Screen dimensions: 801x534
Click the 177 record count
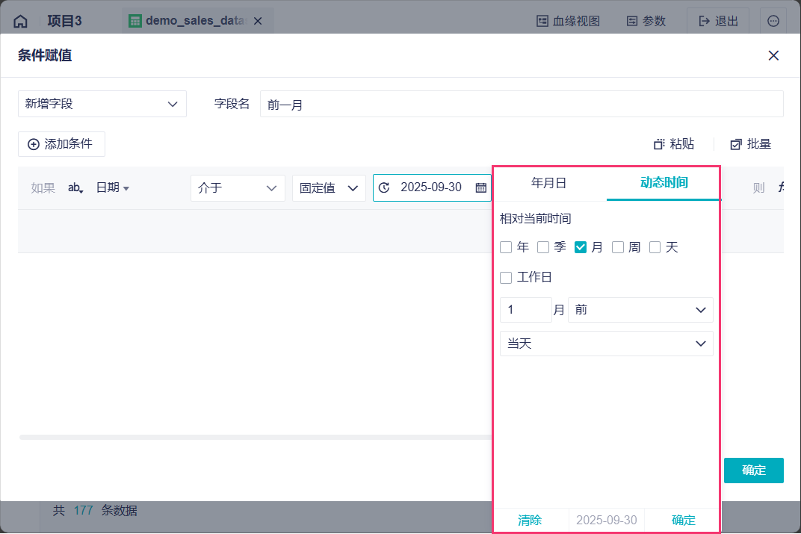point(83,511)
